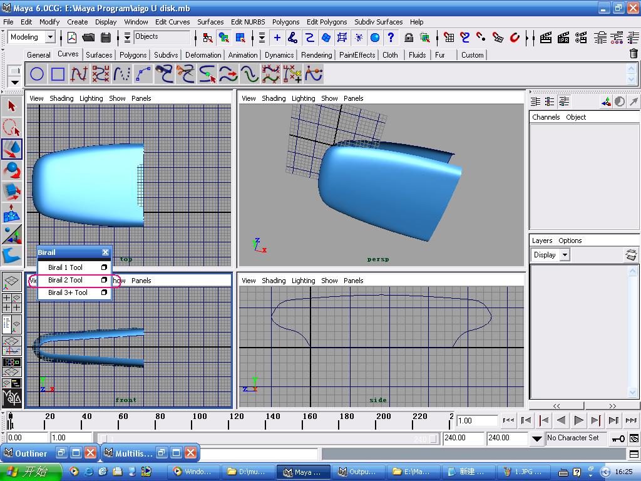Viewport: 641px width, 481px height.
Task: Click the current frame 1.00 field
Action: (x=476, y=420)
